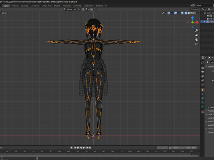Open the World properties tab icon

(x=202, y=85)
